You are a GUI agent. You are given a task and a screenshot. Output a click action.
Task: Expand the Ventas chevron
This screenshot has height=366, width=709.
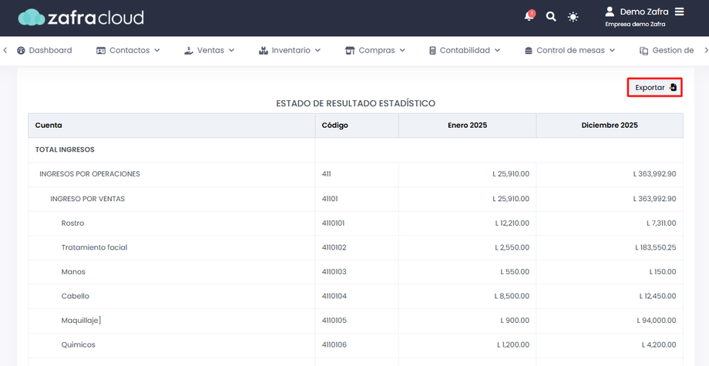(231, 50)
